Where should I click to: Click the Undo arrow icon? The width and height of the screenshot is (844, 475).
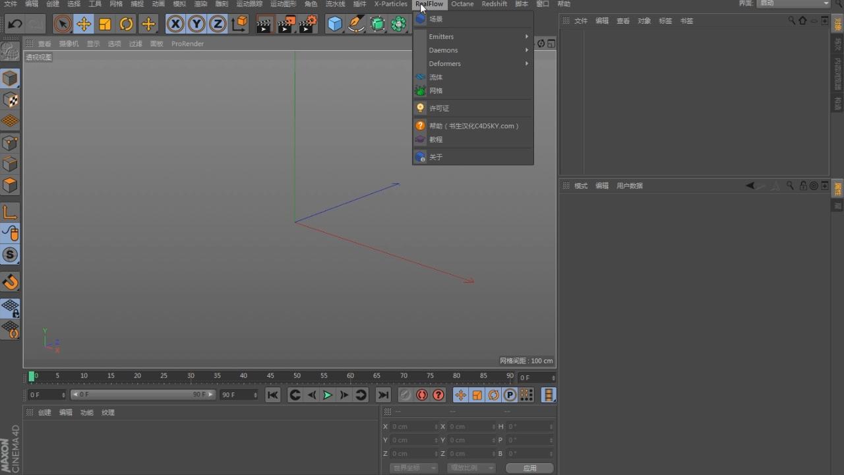pyautogui.click(x=15, y=24)
